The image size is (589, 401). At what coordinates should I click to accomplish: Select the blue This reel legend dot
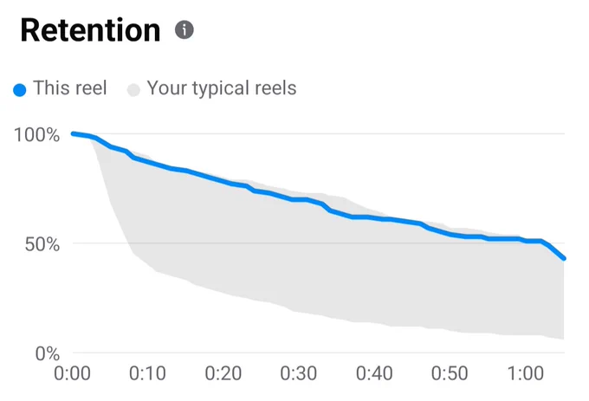[x=20, y=90]
